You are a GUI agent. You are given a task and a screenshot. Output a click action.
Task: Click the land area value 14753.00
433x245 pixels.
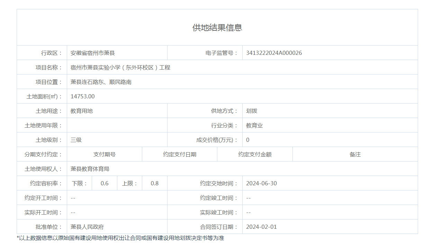pyautogui.click(x=82, y=96)
